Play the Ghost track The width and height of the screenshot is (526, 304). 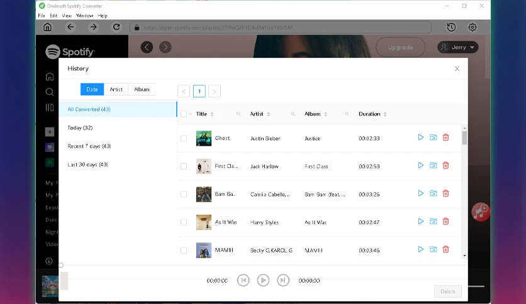coord(421,138)
